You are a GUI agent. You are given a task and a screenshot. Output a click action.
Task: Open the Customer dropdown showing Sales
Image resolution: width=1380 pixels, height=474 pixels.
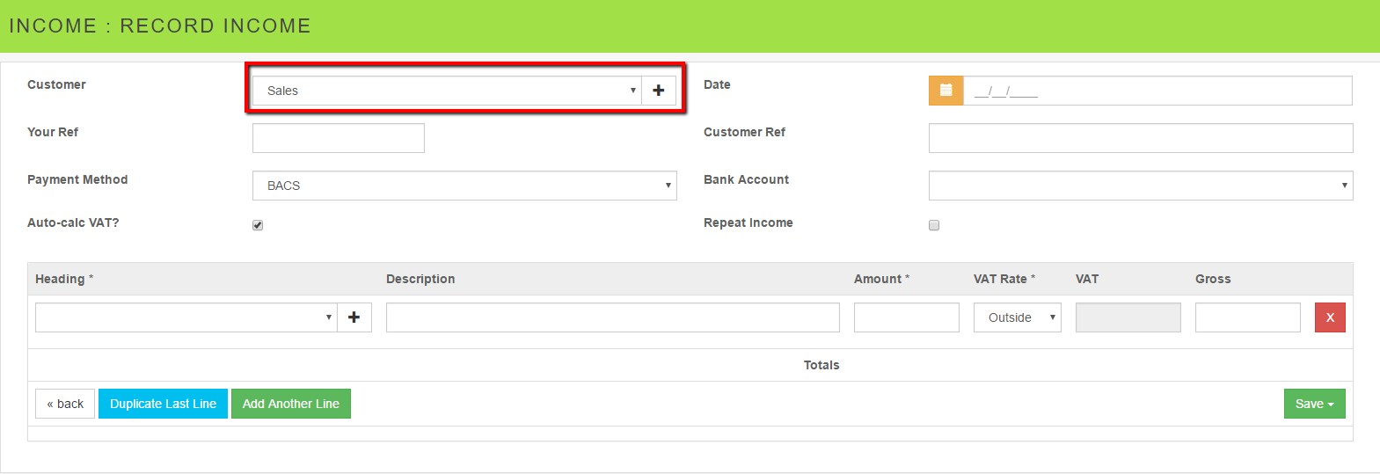(447, 91)
